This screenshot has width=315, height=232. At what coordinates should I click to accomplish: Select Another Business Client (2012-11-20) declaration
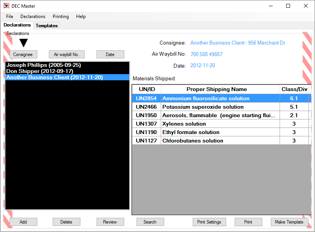(x=67, y=77)
